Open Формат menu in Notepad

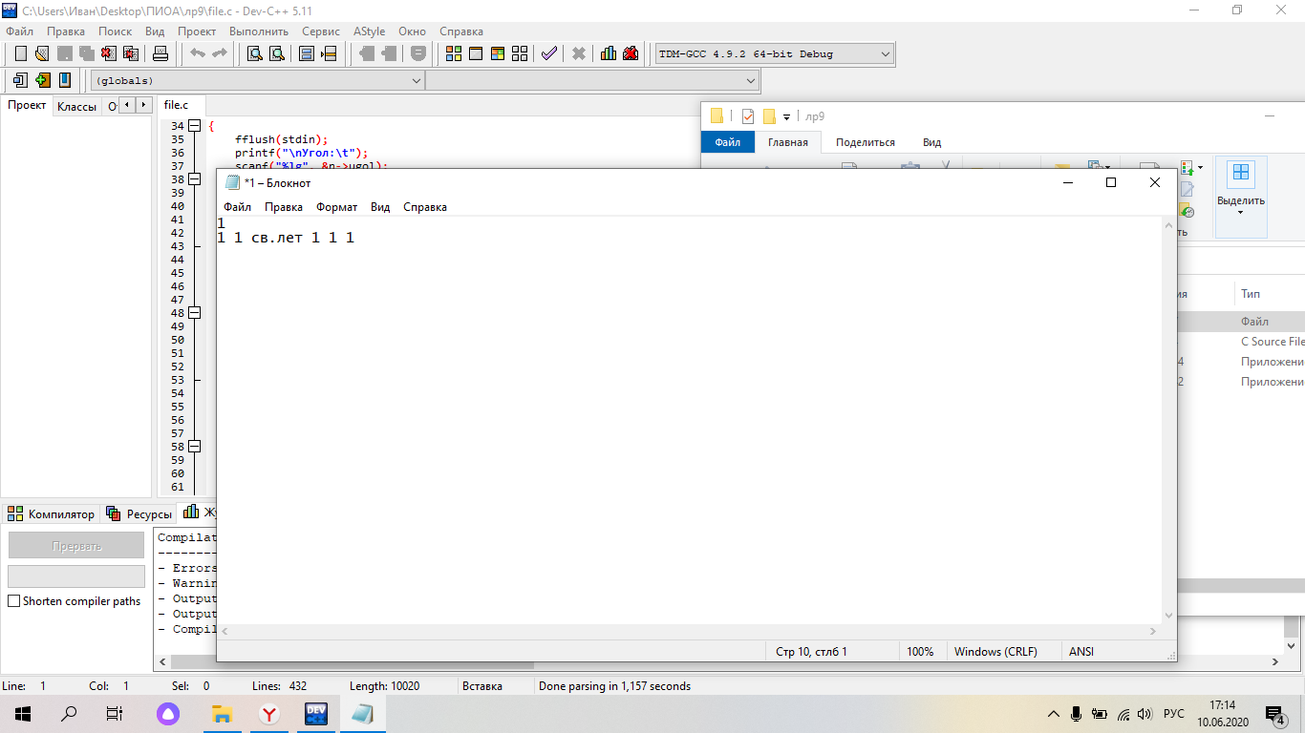pos(337,207)
